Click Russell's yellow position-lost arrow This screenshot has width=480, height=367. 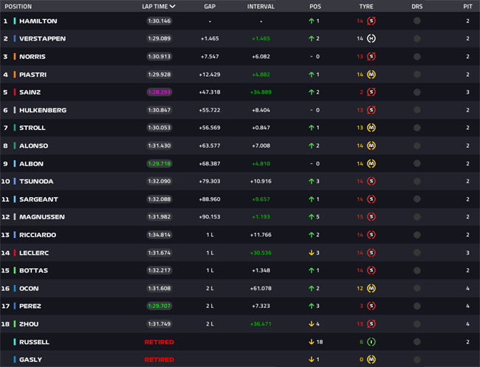[312, 342]
